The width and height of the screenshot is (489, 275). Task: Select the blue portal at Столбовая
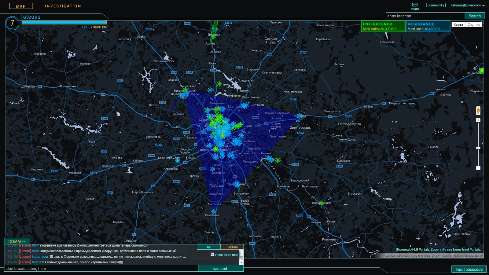(213, 211)
